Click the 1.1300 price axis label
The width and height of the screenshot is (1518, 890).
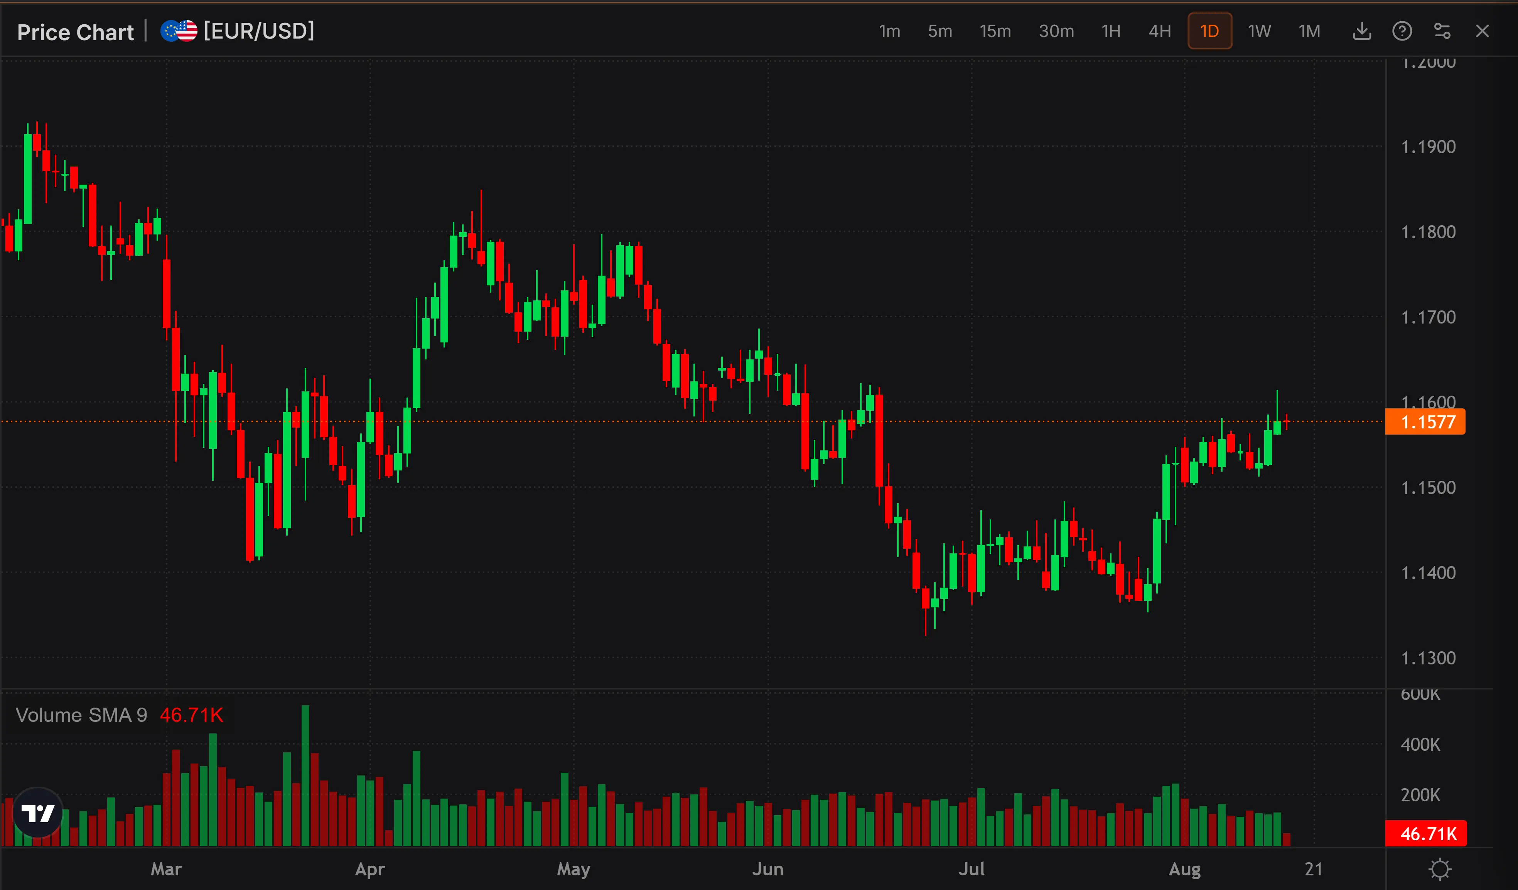[x=1428, y=657]
